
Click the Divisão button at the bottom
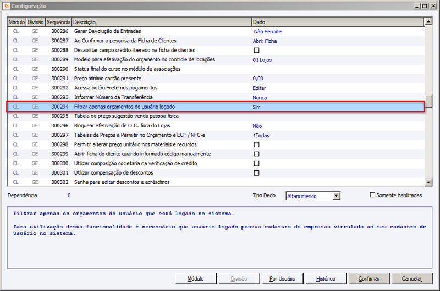239,279
